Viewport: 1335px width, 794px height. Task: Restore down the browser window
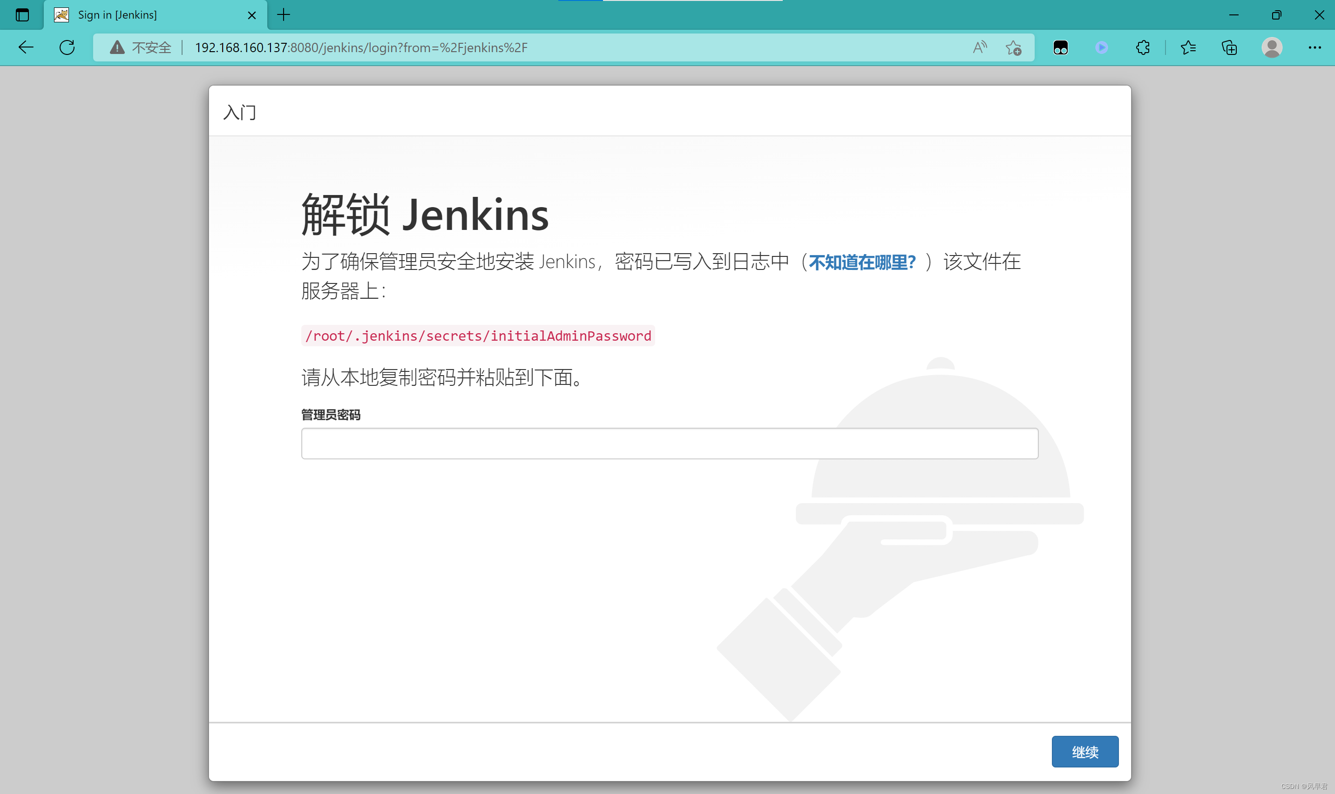(1277, 15)
